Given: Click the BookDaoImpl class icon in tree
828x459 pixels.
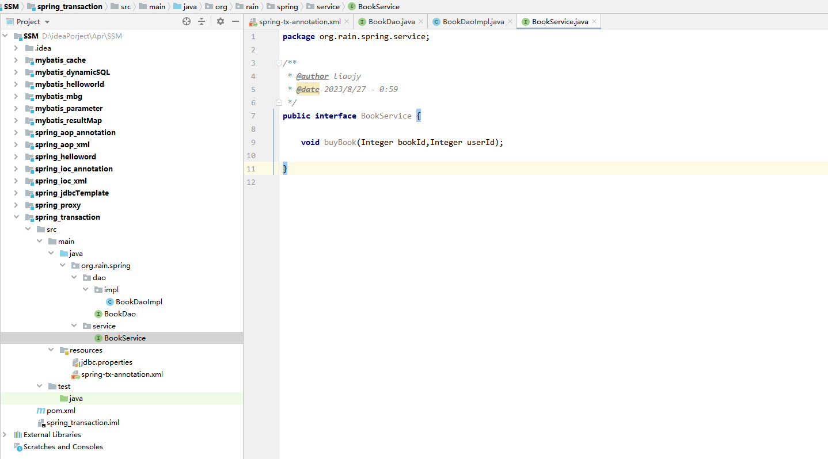Looking at the screenshot, I should [x=110, y=302].
